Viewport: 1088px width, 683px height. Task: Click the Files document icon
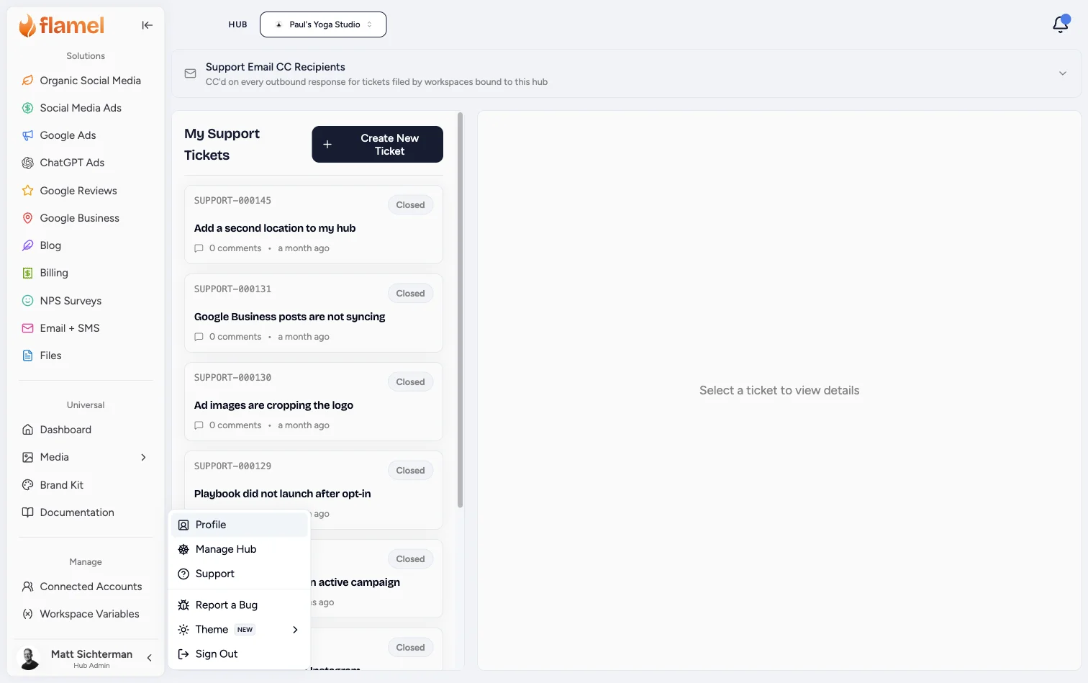[x=27, y=356]
